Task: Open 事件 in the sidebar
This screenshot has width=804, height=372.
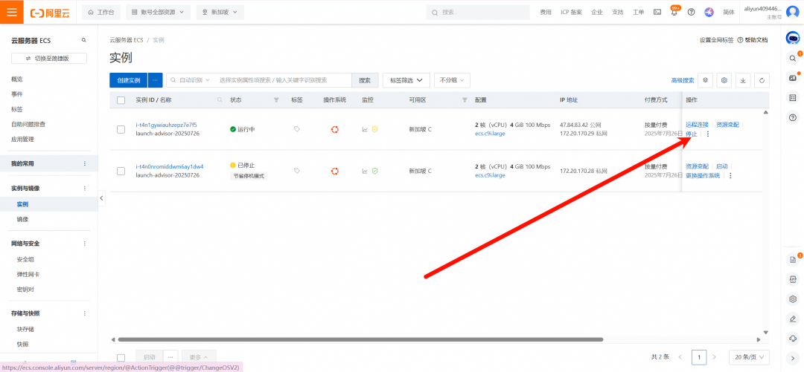Action: pos(17,94)
